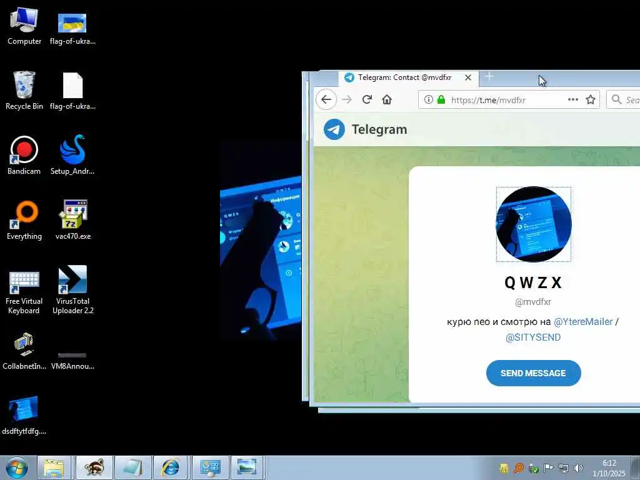The image size is (640, 480).
Task: Click the URL address bar
Action: click(508, 100)
